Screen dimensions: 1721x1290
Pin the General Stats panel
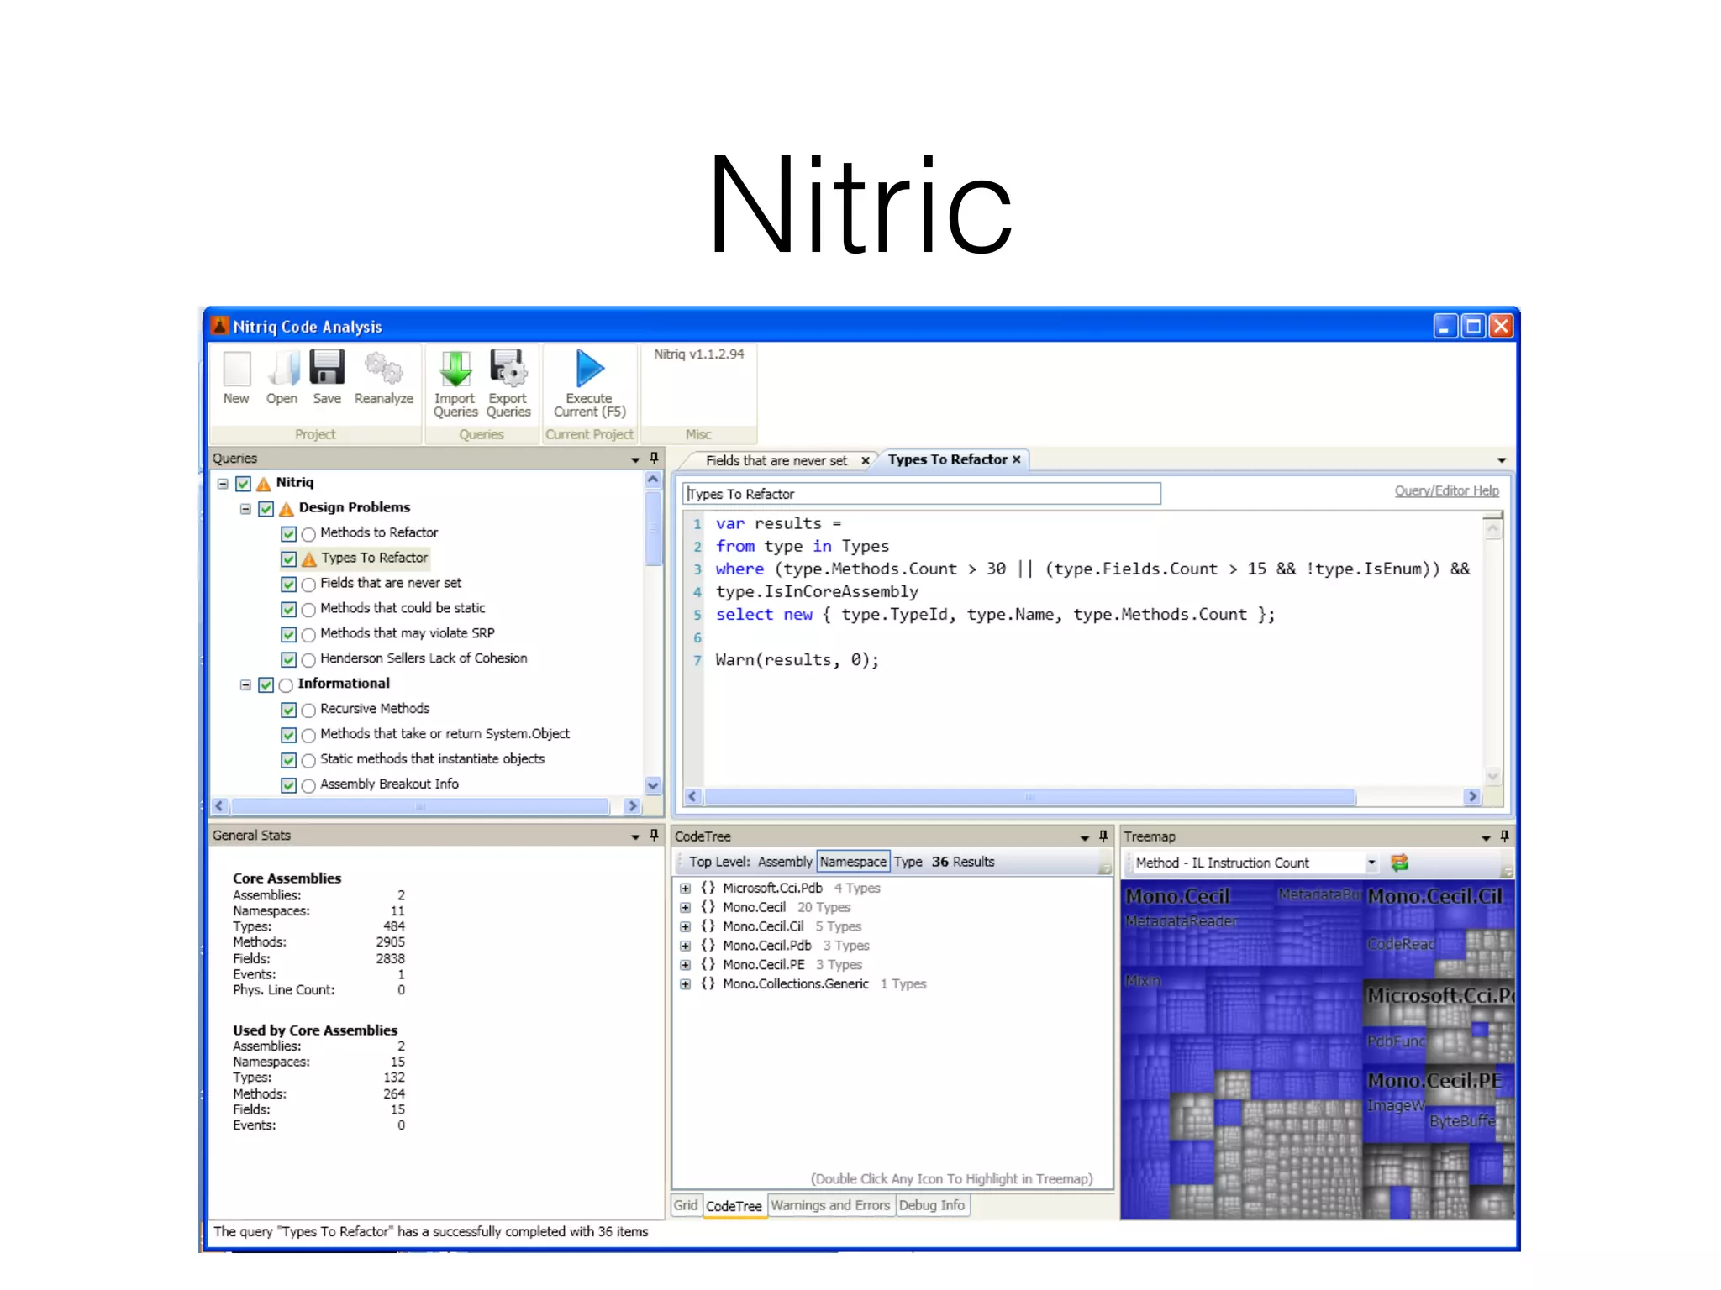pos(654,836)
